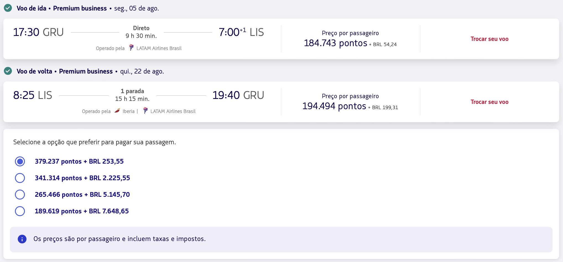This screenshot has width=563, height=262.
Task: Pick 189.619 pontos + BRL 7.648,65 option
Action: [x=20, y=211]
